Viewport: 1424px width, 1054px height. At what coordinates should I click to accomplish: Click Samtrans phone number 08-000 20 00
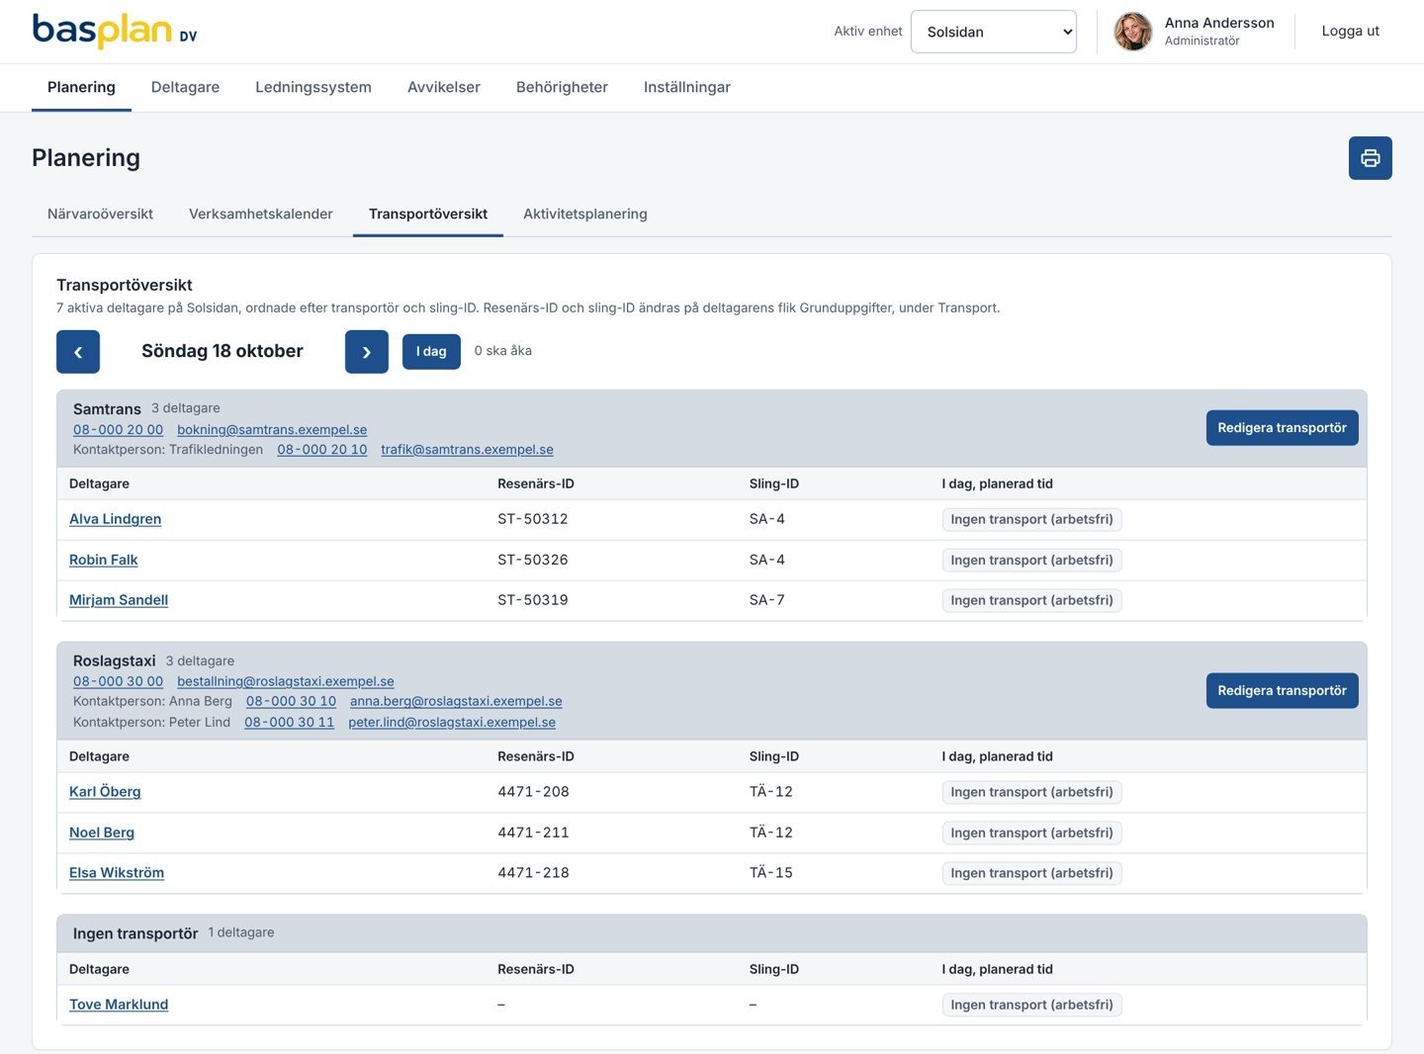[118, 430]
